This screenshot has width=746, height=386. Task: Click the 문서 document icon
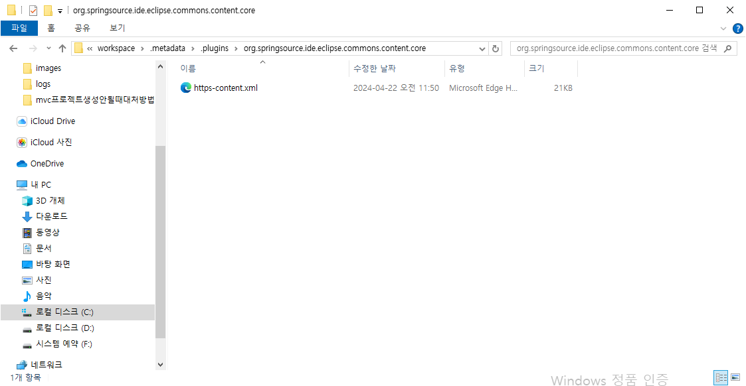[27, 248]
